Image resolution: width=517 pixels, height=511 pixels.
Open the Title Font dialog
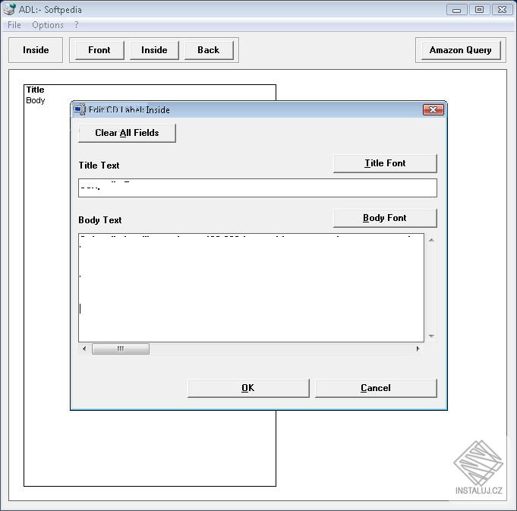click(385, 163)
